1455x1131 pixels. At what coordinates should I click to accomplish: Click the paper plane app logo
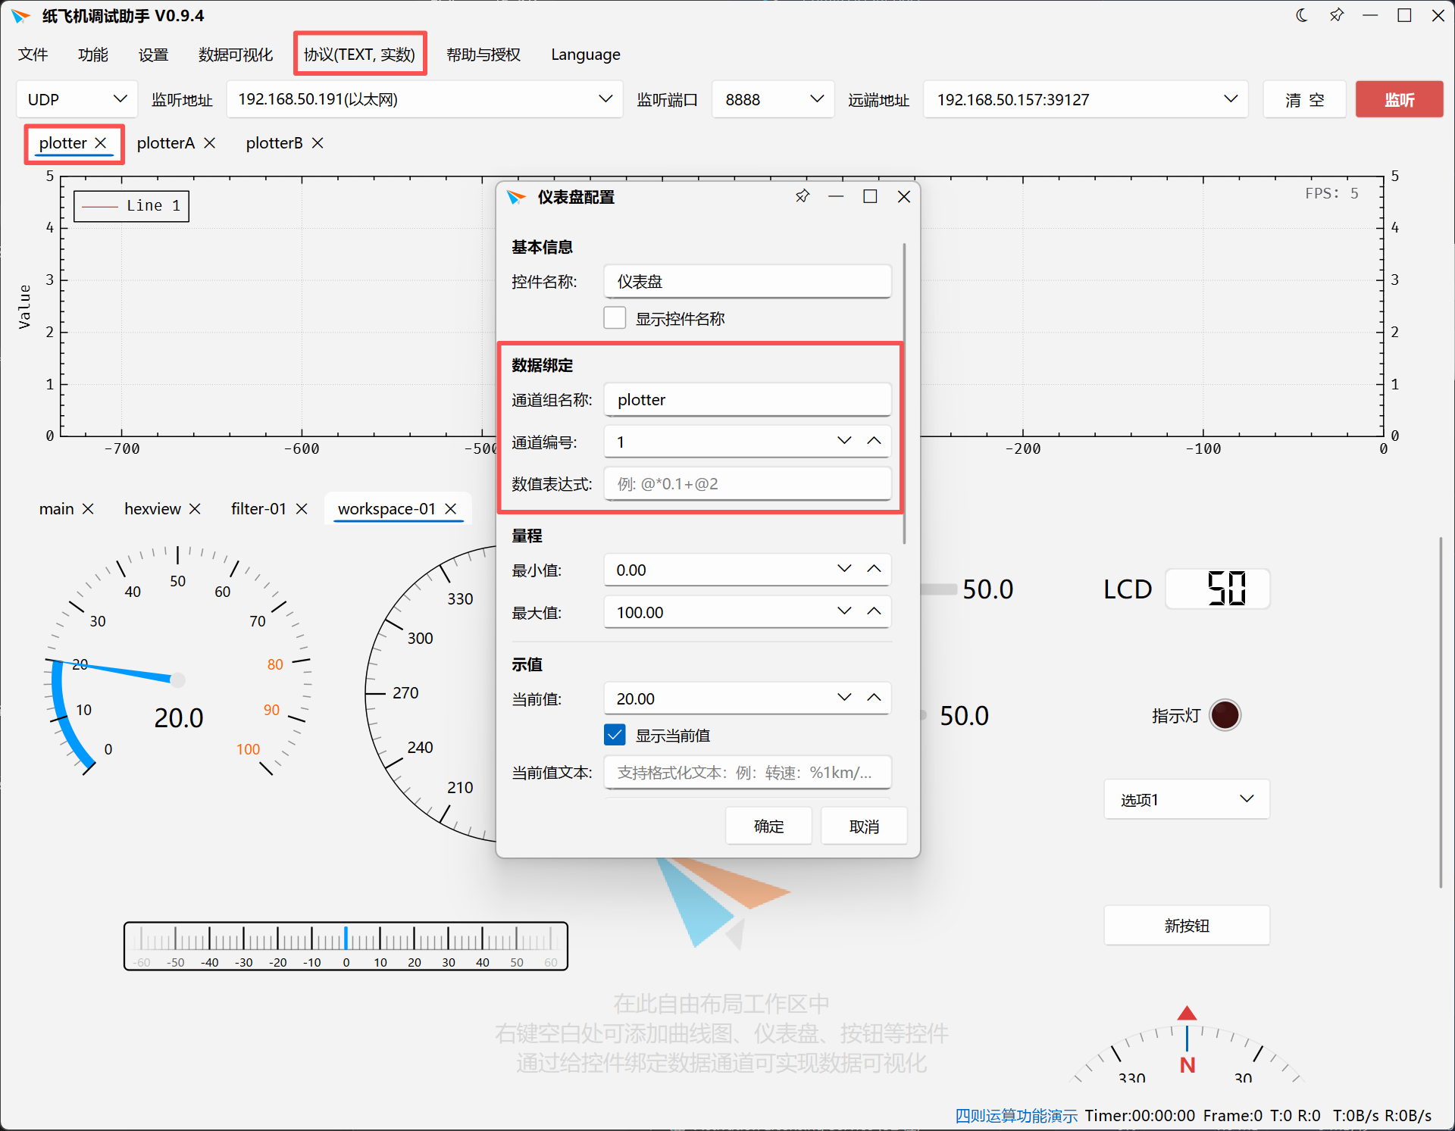pyautogui.click(x=21, y=15)
